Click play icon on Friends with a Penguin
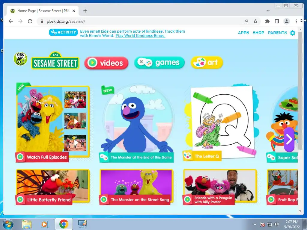Image resolution: width=307 pixels, height=230 pixels. pyautogui.click(x=187, y=199)
